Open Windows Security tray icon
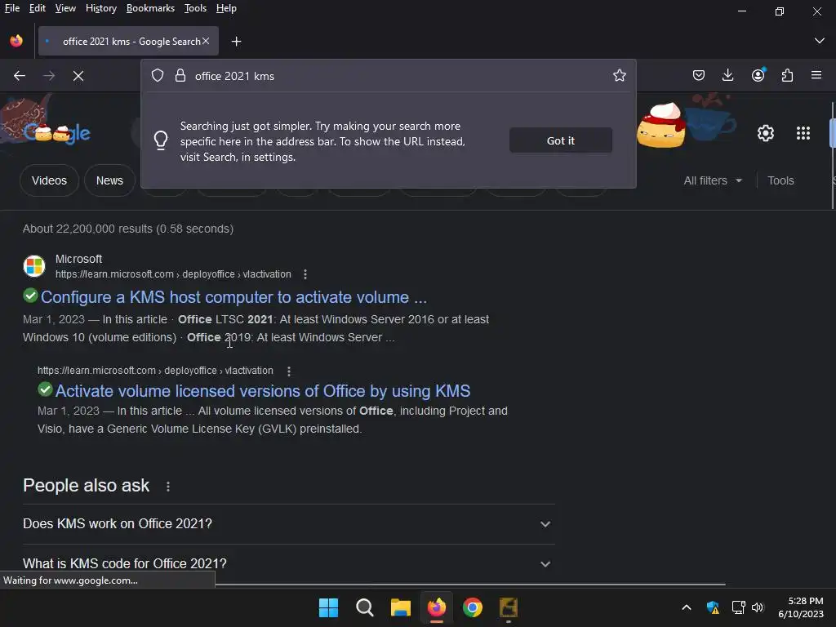 pyautogui.click(x=713, y=607)
